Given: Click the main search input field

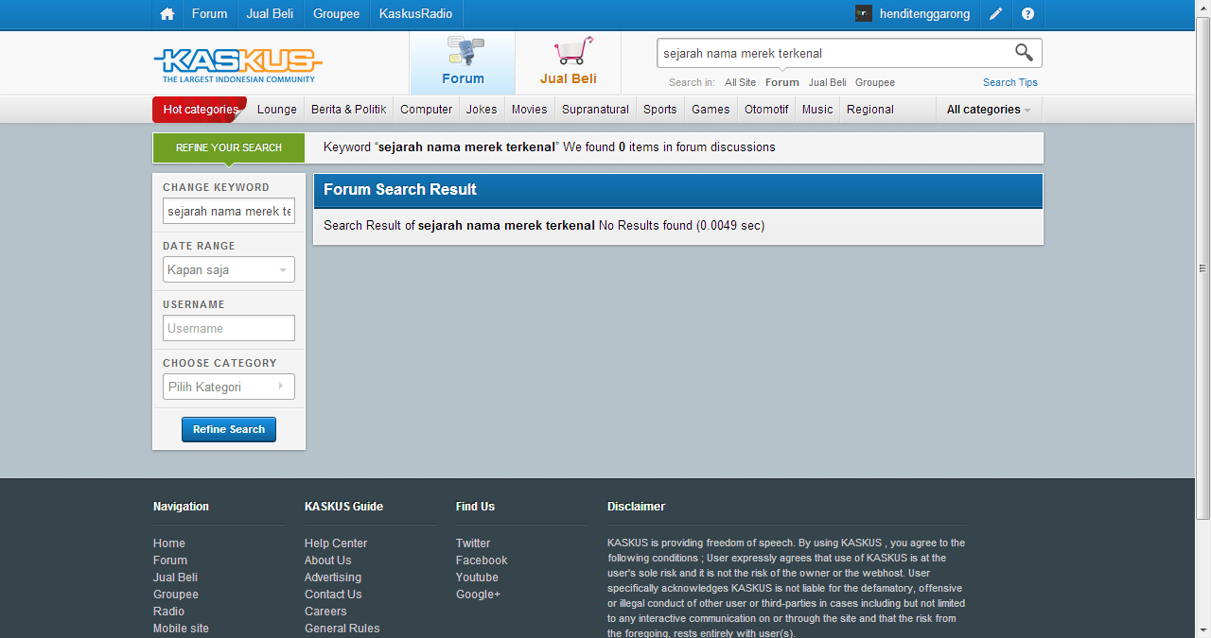Looking at the screenshot, I should pyautogui.click(x=833, y=53).
